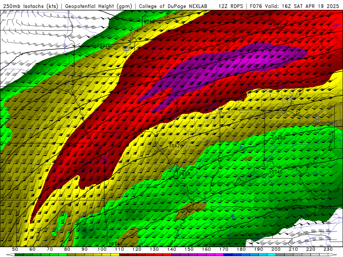Click the 90 value on the color scale
343x257 pixels.
click(84, 249)
